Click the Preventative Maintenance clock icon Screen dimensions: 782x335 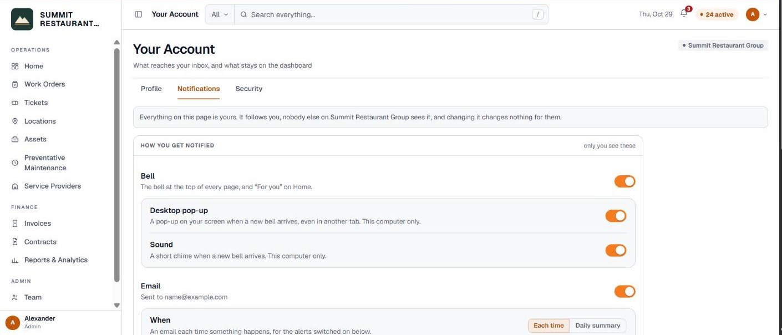pos(15,163)
